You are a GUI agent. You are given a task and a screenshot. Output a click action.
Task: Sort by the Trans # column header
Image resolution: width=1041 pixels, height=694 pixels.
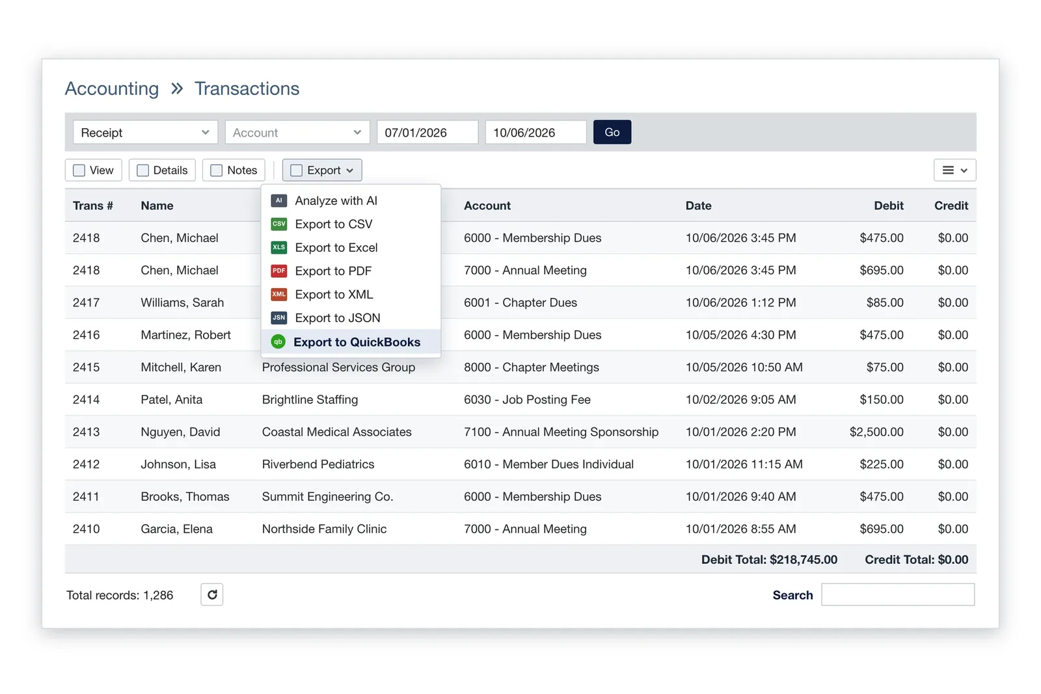pyautogui.click(x=93, y=206)
